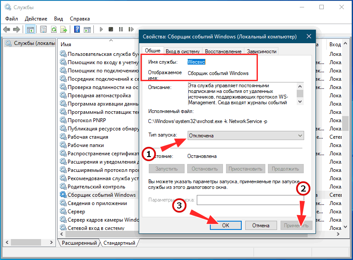Viewport: 353px width, 260px height.
Task: Click services list vertical scrollbar up arrow
Action: tap(346, 43)
